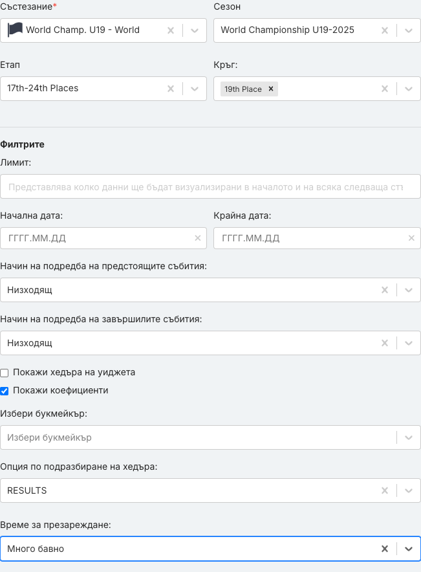Expand upcoming events sort order dropdown
421x572 pixels.
(409, 290)
